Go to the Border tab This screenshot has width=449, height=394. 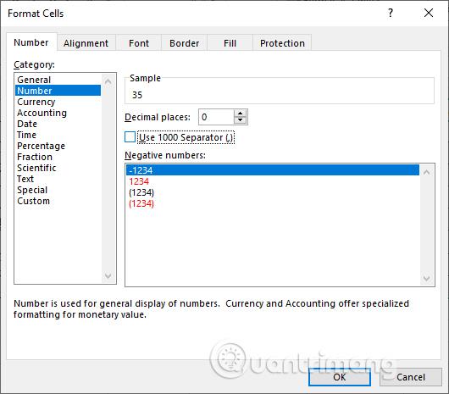pos(184,43)
